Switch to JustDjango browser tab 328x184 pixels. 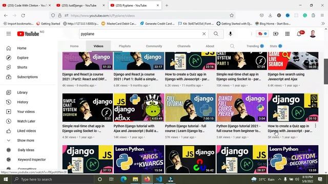coord(80,6)
